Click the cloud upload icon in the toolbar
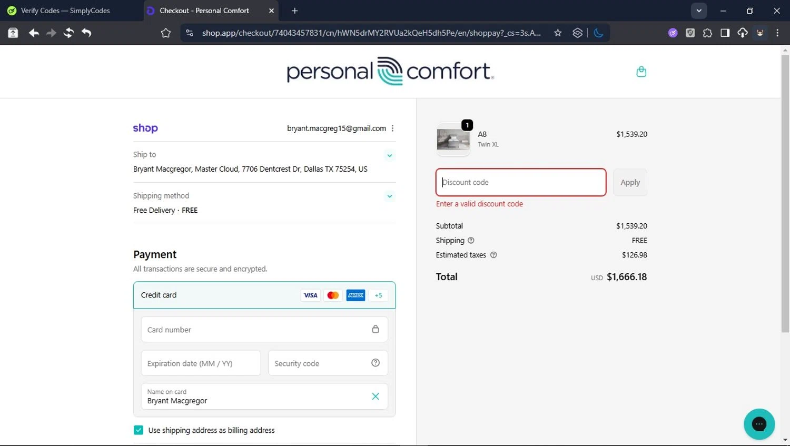This screenshot has height=446, width=790. [x=742, y=33]
